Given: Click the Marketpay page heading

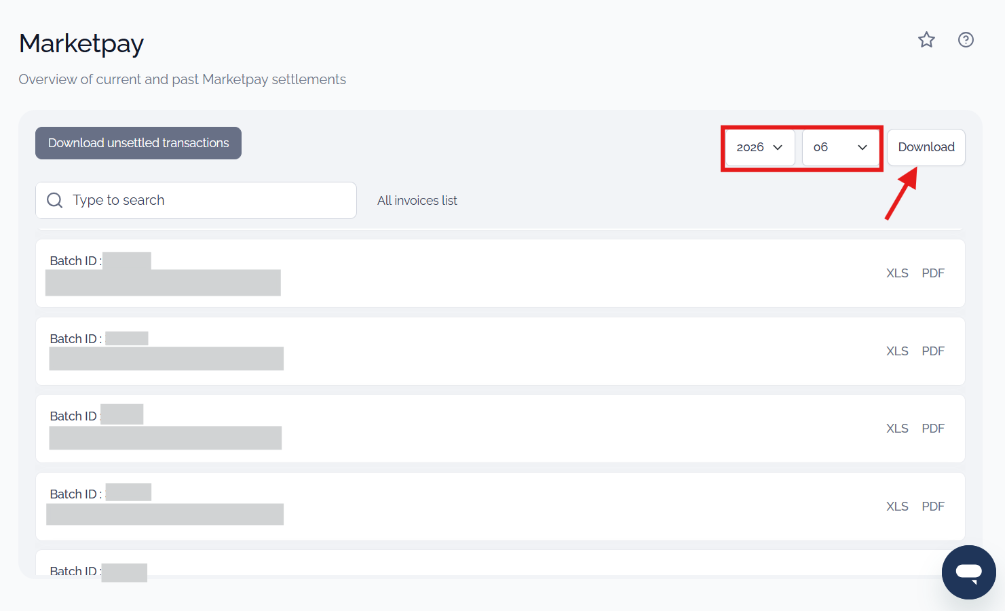Looking at the screenshot, I should pos(81,44).
